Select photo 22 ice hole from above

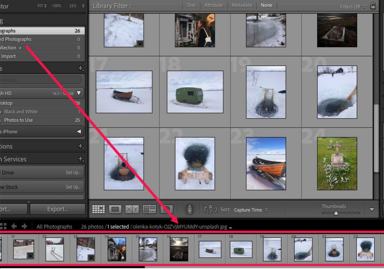tap(195, 164)
